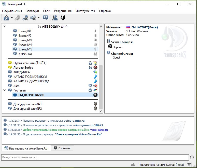Open dropdown arrow next to speaker mute icon
197x168 pixels.
[x=39, y=18]
